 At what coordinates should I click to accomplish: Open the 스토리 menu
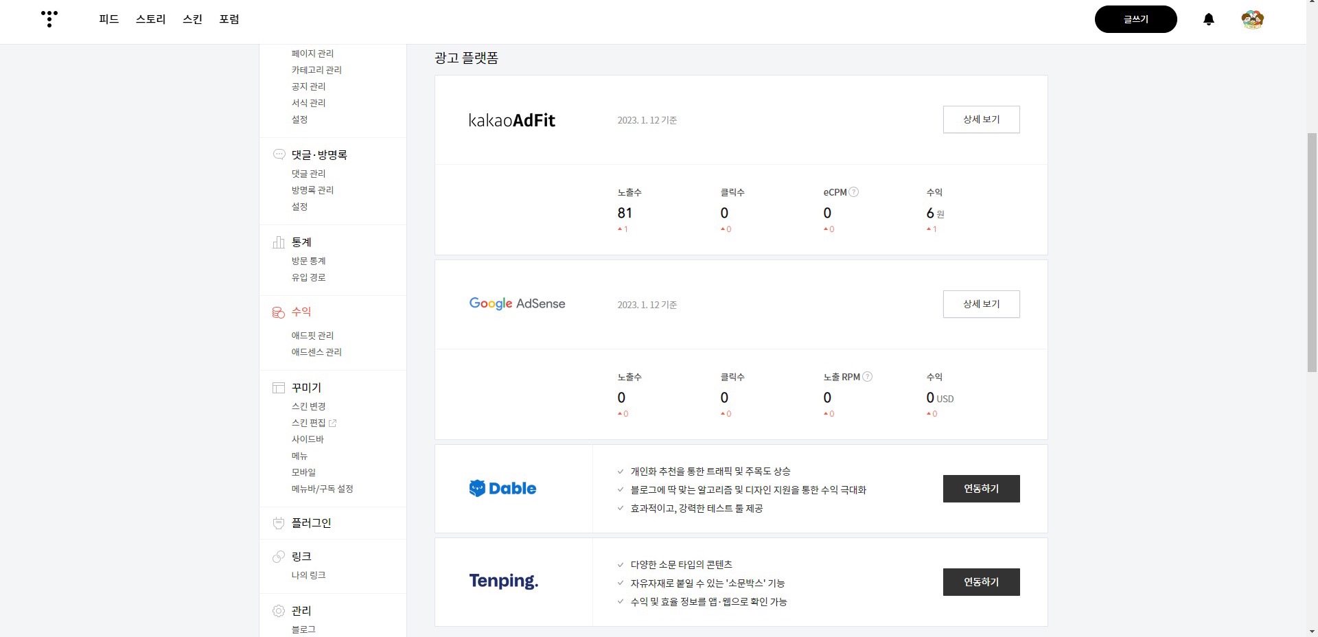pos(150,19)
